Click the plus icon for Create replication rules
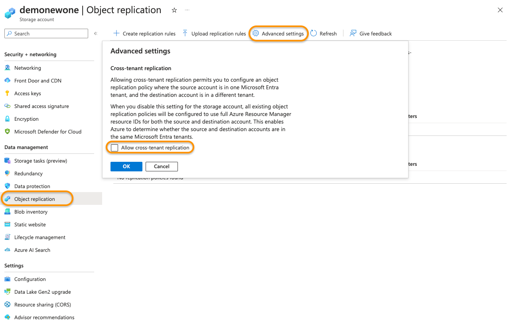 (x=116, y=33)
